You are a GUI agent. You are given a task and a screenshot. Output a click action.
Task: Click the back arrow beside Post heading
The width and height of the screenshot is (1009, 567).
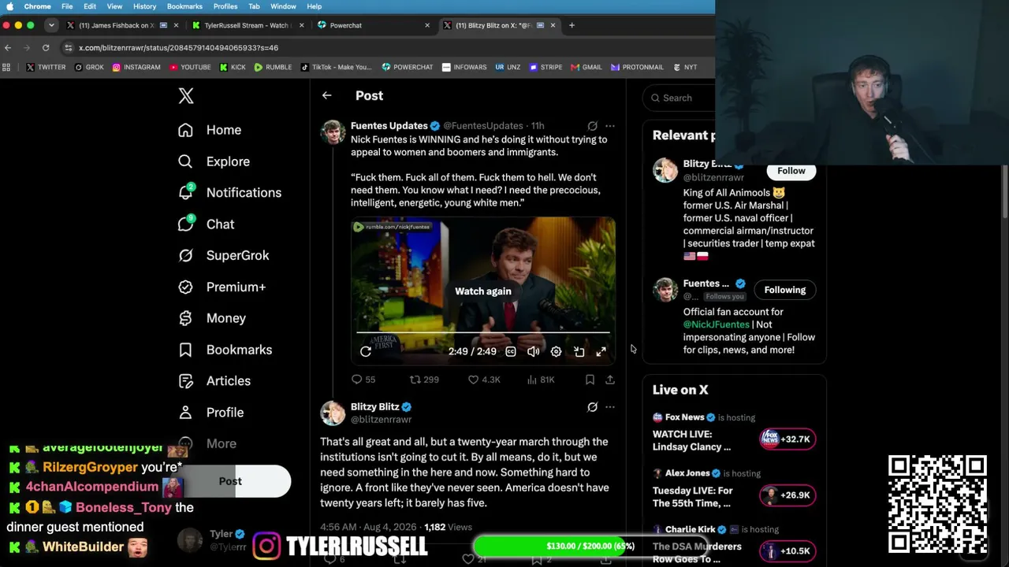[326, 95]
